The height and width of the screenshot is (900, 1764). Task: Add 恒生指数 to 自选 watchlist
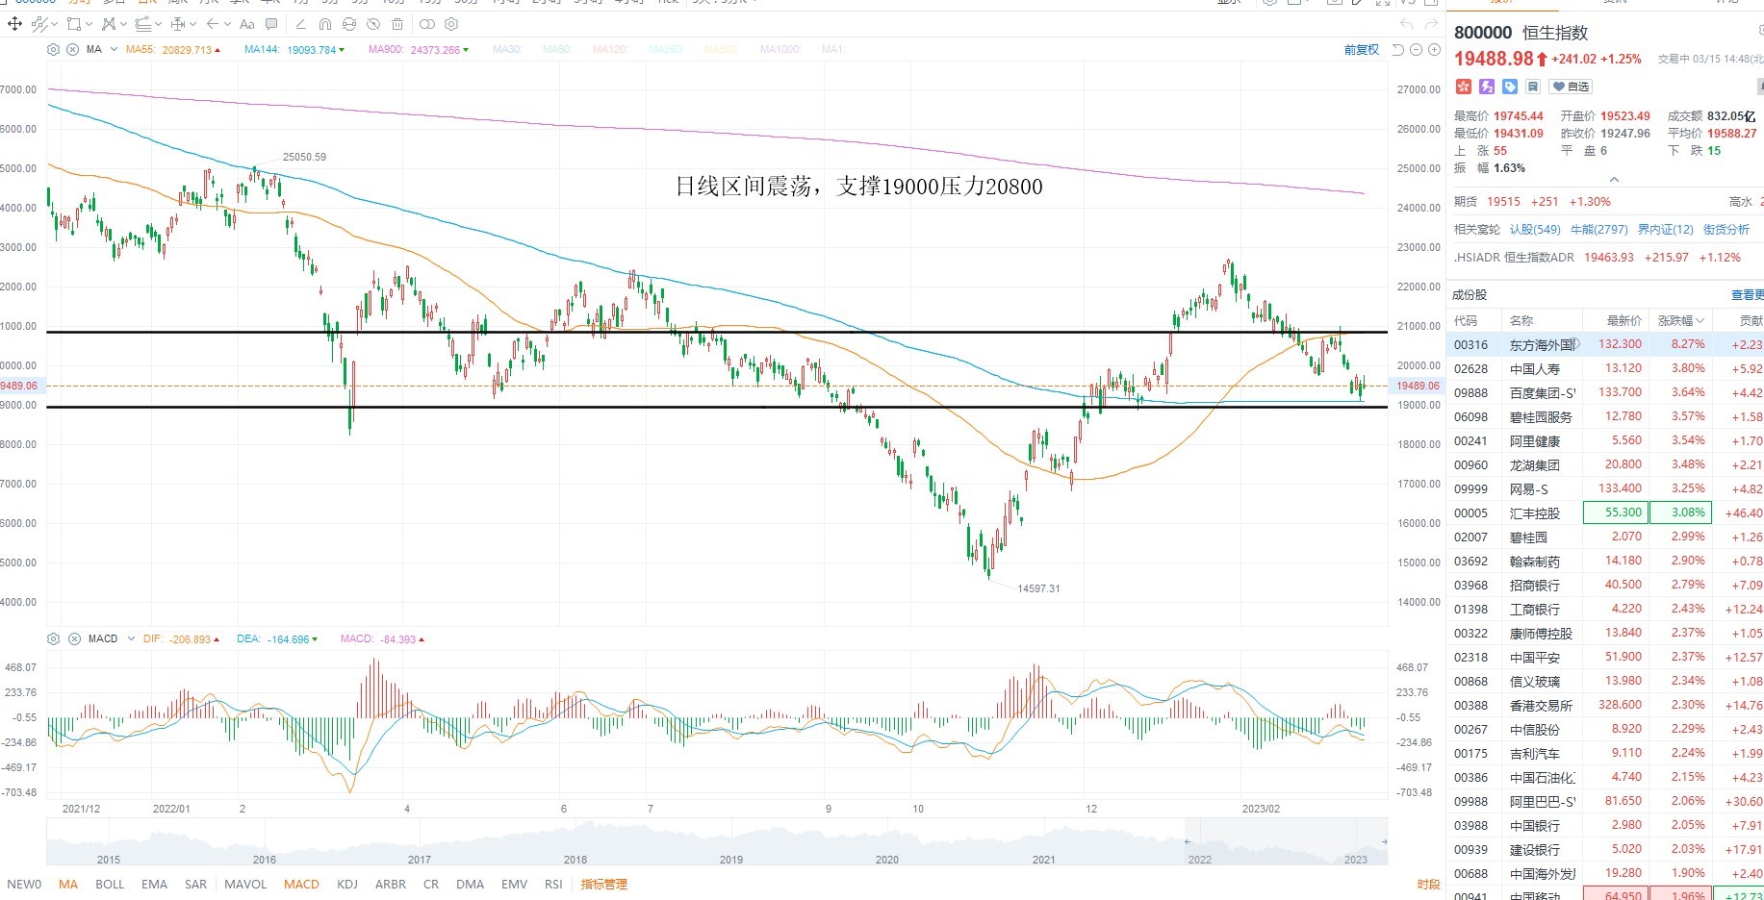click(x=1571, y=87)
